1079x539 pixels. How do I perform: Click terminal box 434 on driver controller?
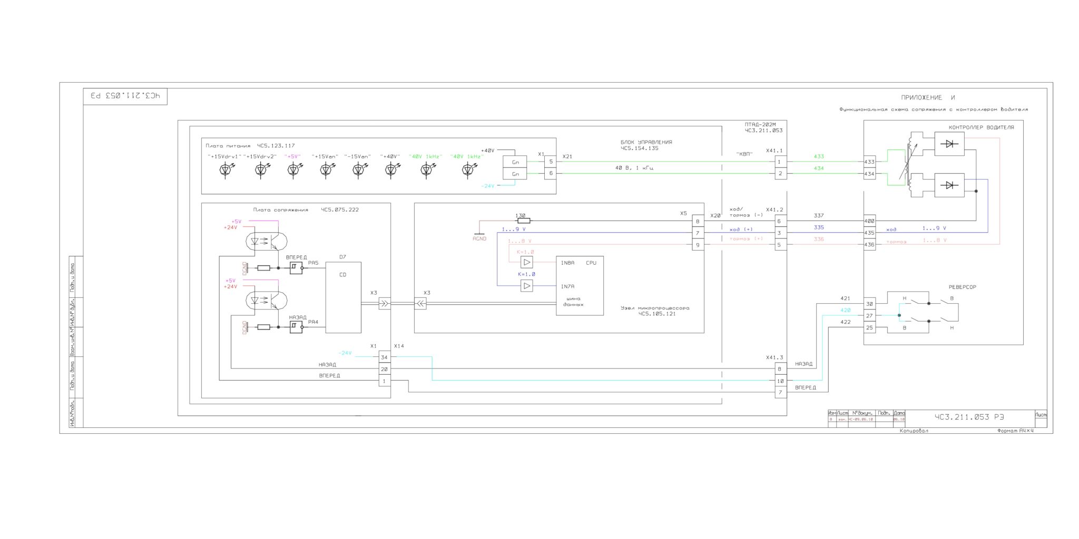(869, 174)
